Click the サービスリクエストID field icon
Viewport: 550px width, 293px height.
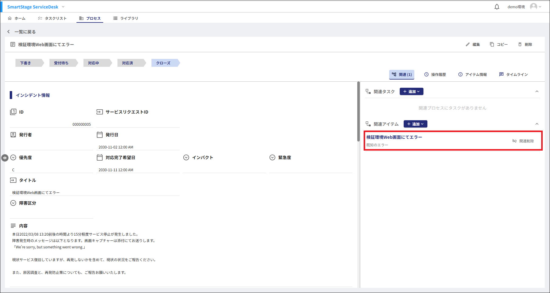[100, 112]
